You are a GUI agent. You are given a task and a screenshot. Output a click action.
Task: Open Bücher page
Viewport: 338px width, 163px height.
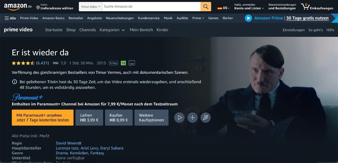coord(228,18)
